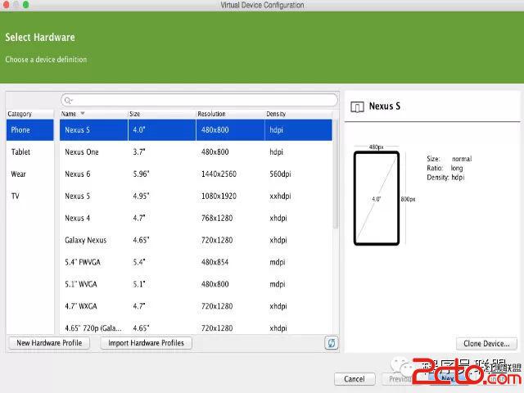Click the refresh icon below the device table

(x=331, y=343)
